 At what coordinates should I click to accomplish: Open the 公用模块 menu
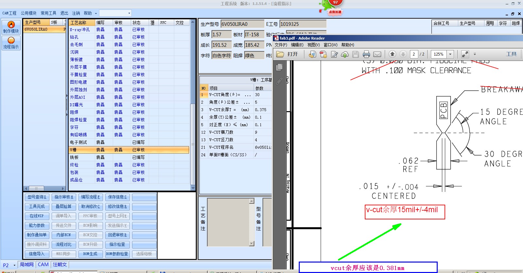tap(29, 13)
